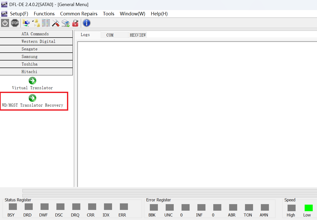The image size is (317, 220).
Task: Expand the ATA Commands section
Action: (x=36, y=34)
